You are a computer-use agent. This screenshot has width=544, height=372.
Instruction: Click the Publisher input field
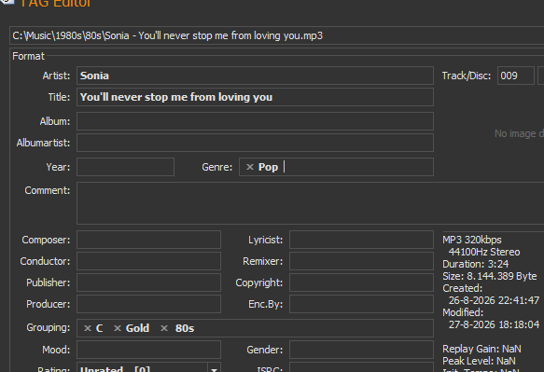[148, 282]
